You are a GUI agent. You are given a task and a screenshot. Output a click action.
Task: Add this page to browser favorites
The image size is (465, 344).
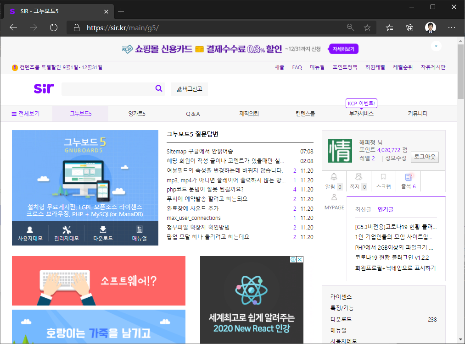click(x=367, y=27)
